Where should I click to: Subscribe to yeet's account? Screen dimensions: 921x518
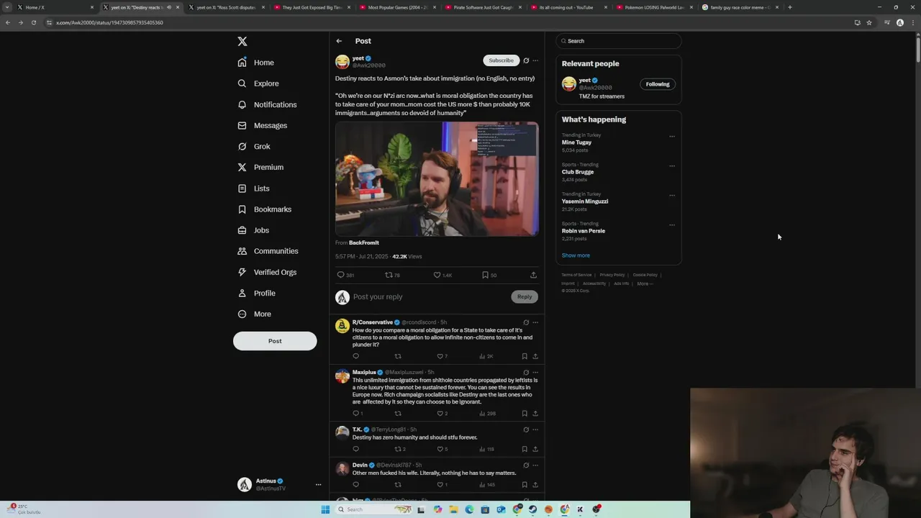[x=501, y=60]
